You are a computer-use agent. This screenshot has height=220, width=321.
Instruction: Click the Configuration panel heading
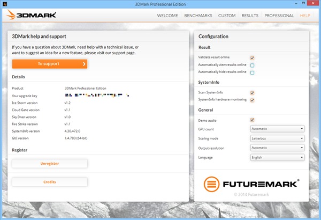[213, 36]
